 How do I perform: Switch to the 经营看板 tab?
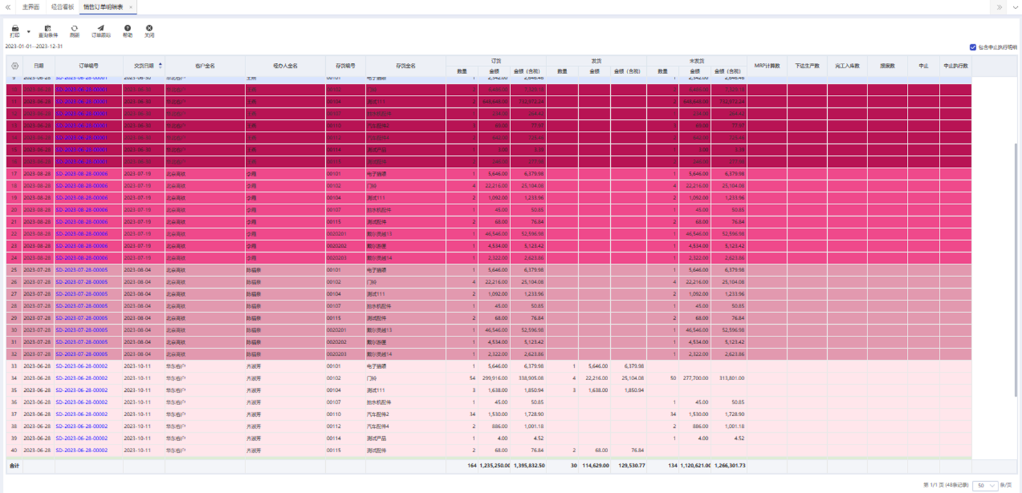(62, 7)
